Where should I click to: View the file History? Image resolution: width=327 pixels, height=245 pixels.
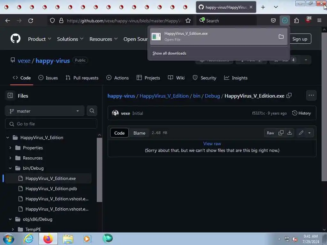[x=301, y=113]
